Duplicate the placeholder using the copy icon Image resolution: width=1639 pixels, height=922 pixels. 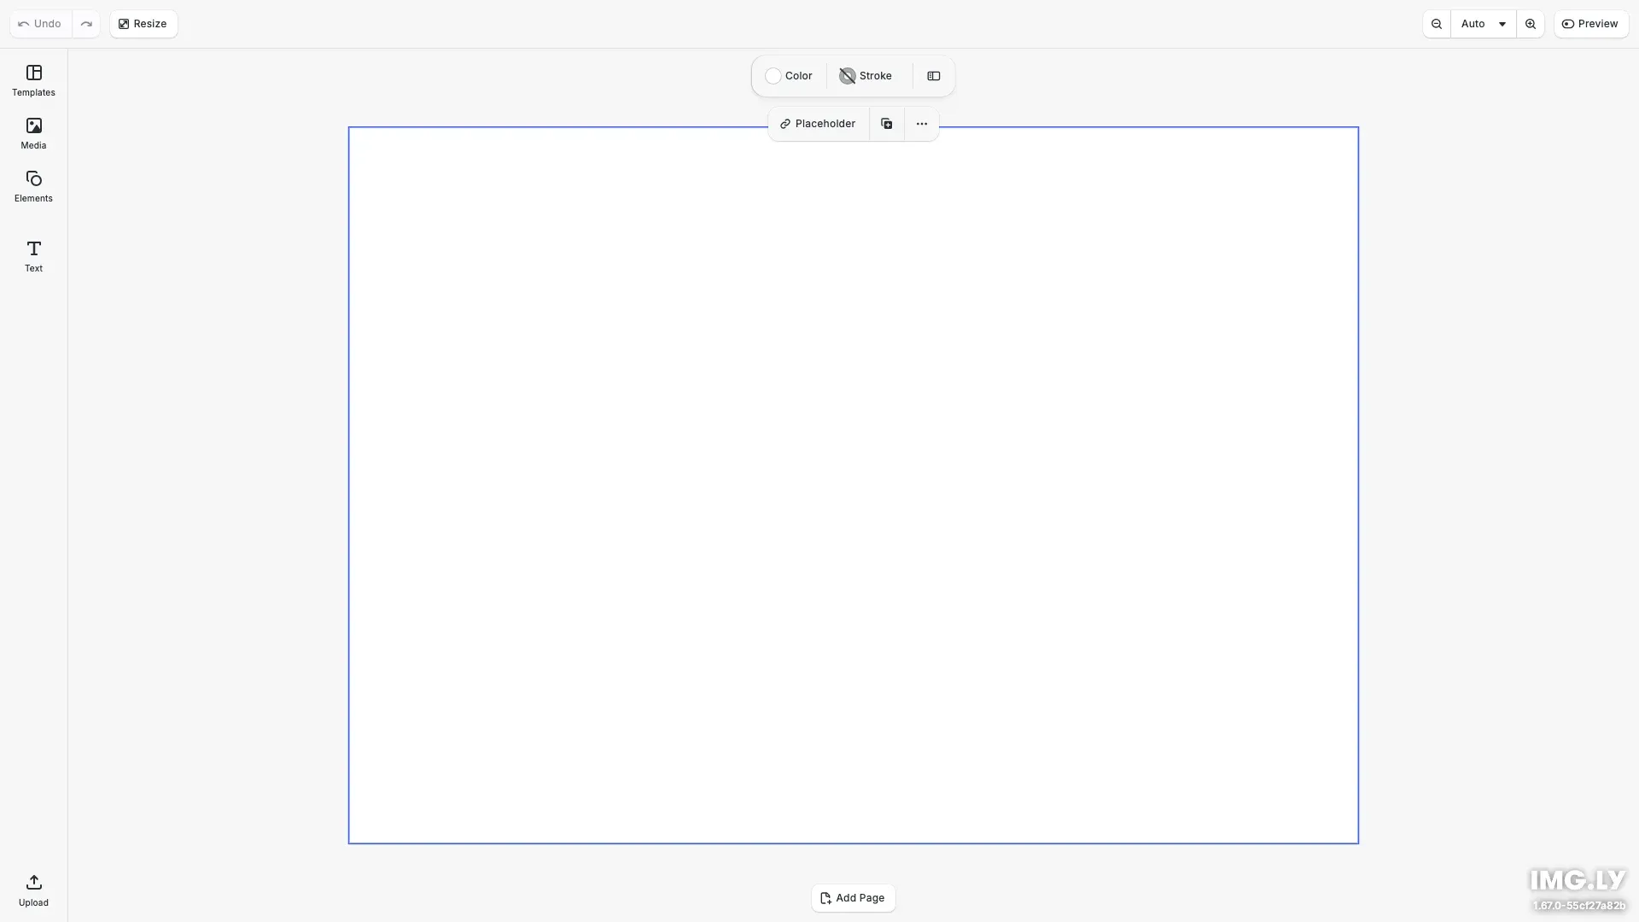[x=887, y=123]
